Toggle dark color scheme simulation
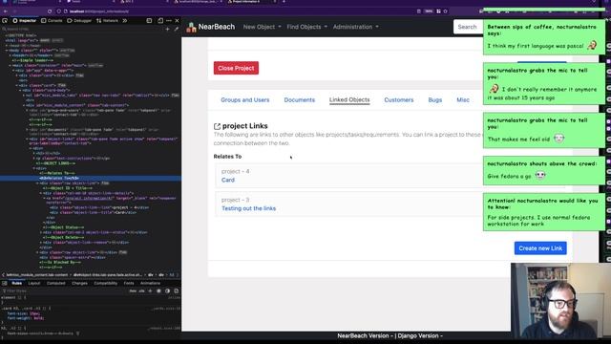 (x=168, y=290)
